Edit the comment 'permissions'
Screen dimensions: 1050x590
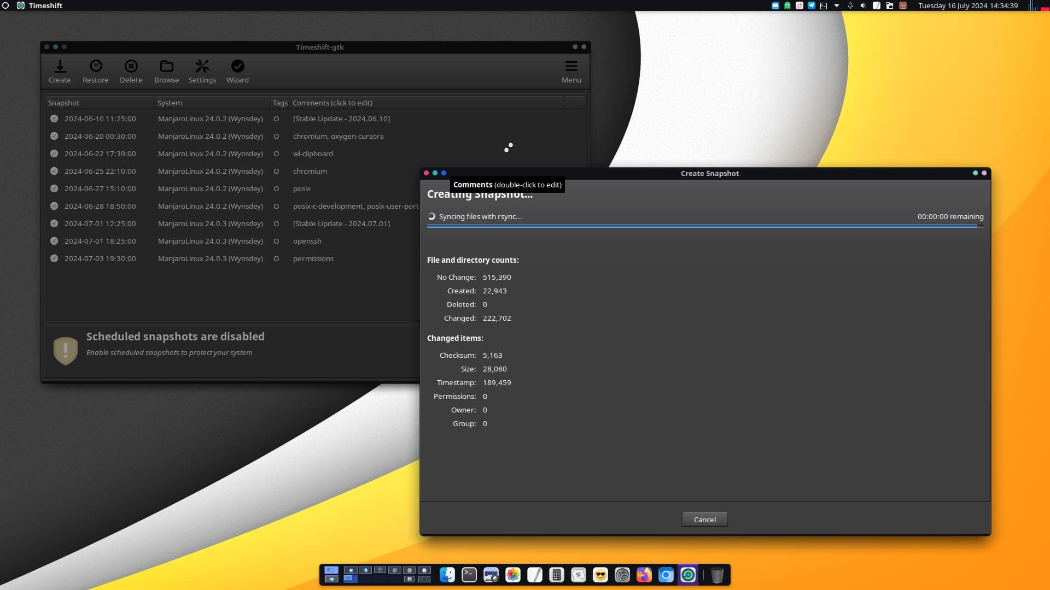[313, 258]
